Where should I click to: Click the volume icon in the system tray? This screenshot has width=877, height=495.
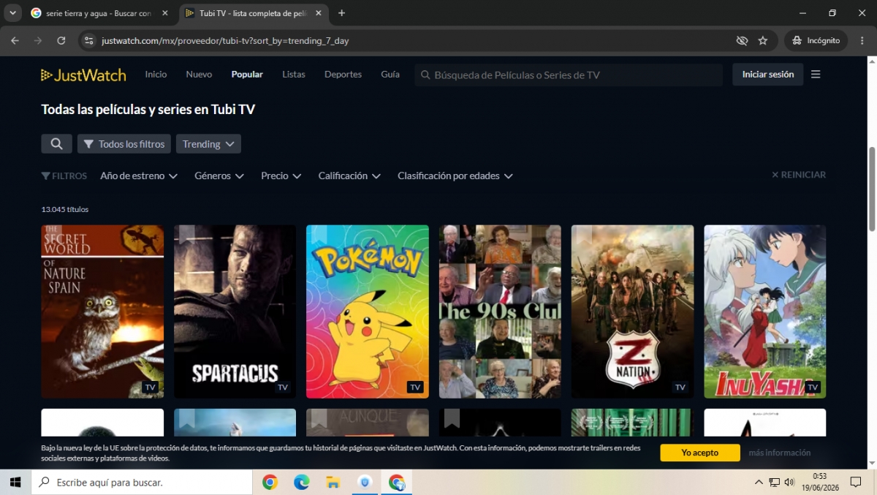[x=789, y=483]
